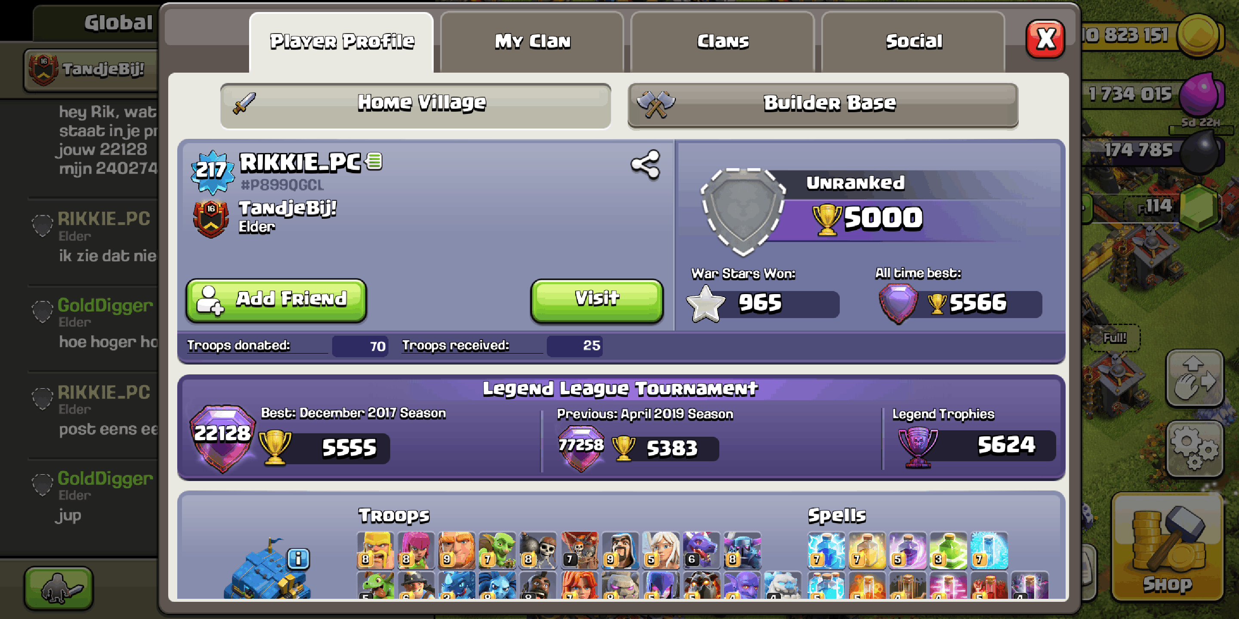Screen dimensions: 1239x619
Task: Select the Barbarian troop icon
Action: pos(375,550)
